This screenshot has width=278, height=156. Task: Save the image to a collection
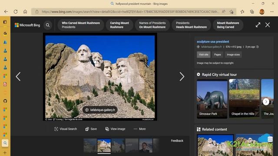coord(91,129)
